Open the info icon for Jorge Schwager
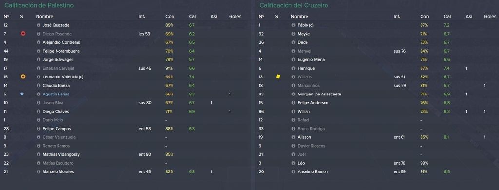Viewport: 499px width, 190px height. point(38,59)
